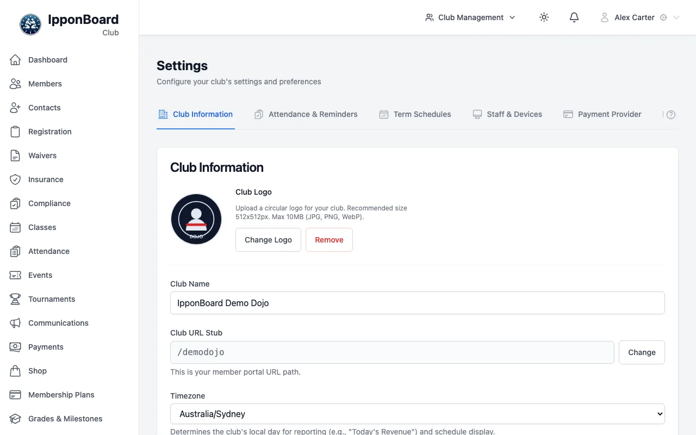Click the Classes calendar icon
Viewport: 696px width, 435px height.
(15, 227)
